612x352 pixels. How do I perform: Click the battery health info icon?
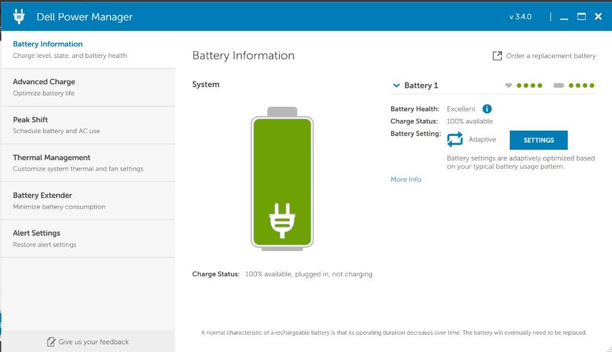pyautogui.click(x=487, y=109)
